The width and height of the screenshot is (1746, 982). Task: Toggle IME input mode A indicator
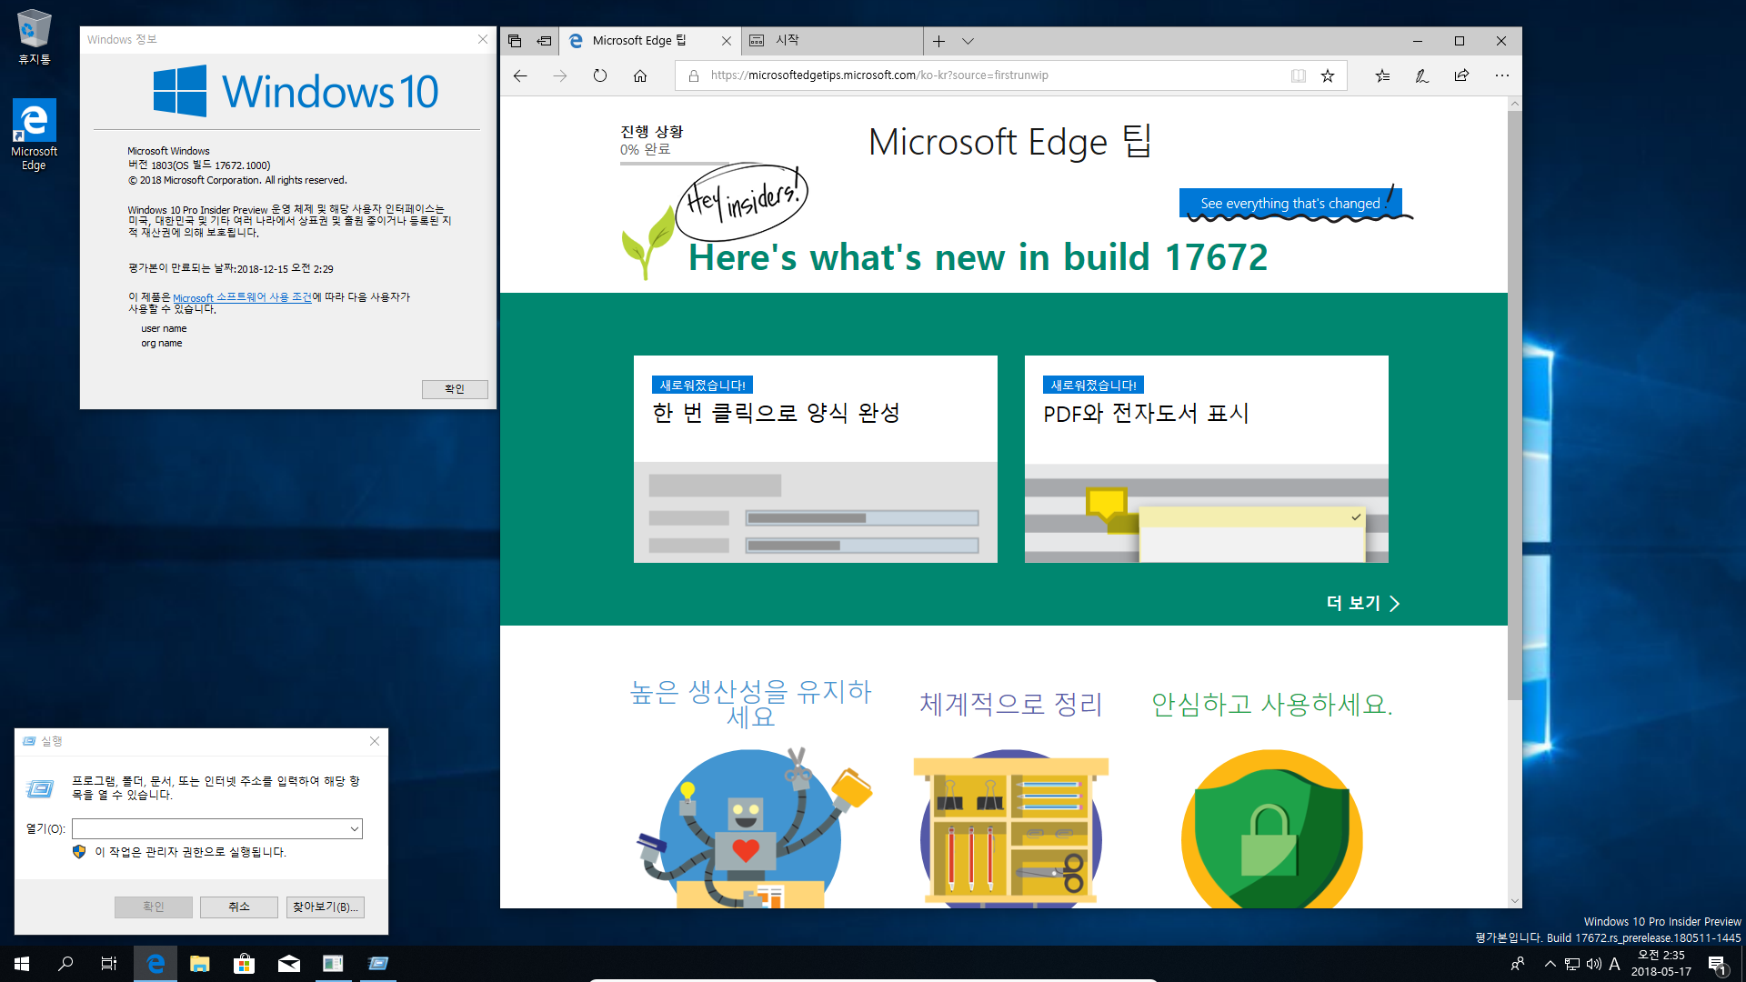point(1615,964)
